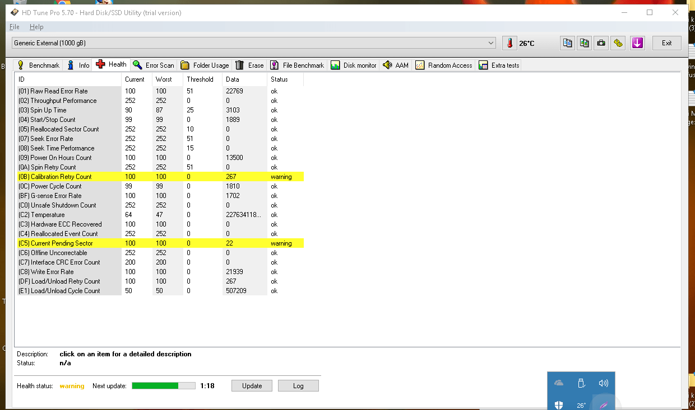Screen dimensions: 695x410
Task: Click the Log button
Action: (x=298, y=386)
